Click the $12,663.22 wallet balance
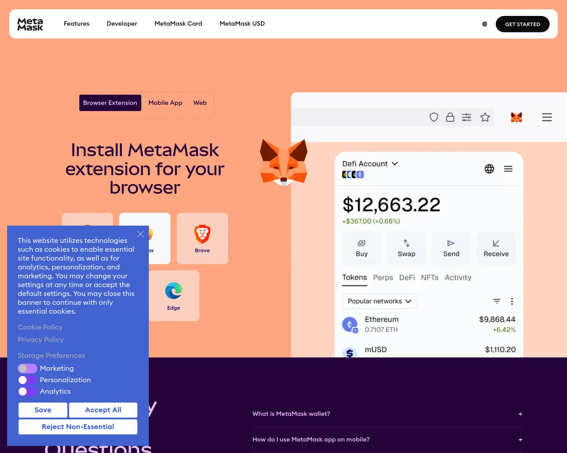Viewport: 567px width, 453px height. coord(392,205)
